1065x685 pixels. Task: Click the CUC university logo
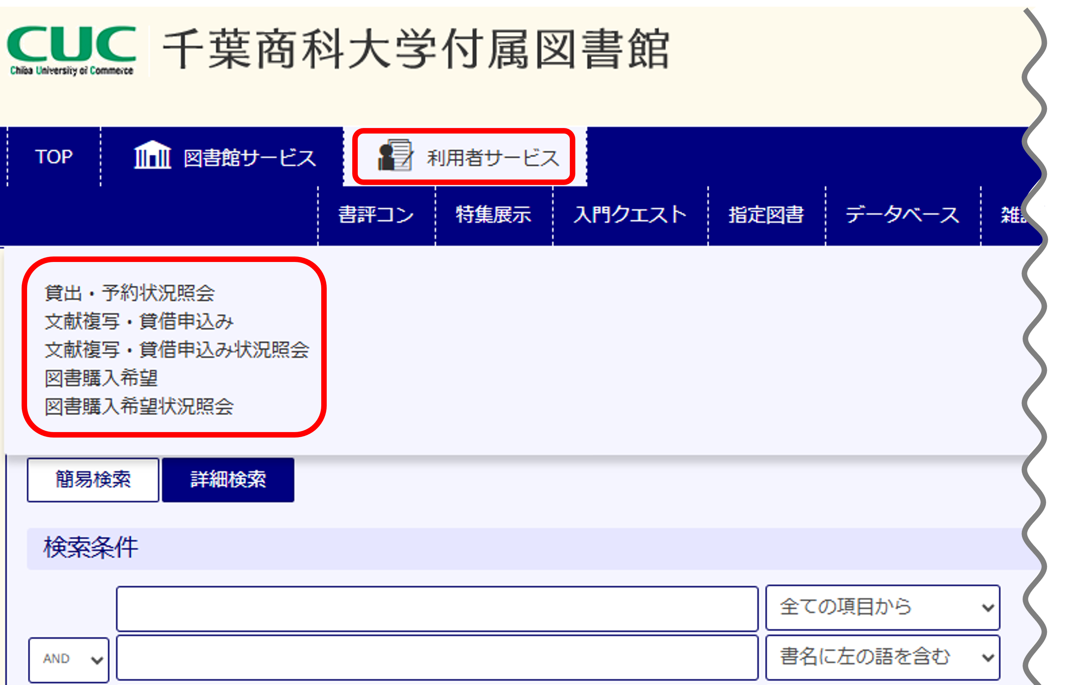[71, 50]
